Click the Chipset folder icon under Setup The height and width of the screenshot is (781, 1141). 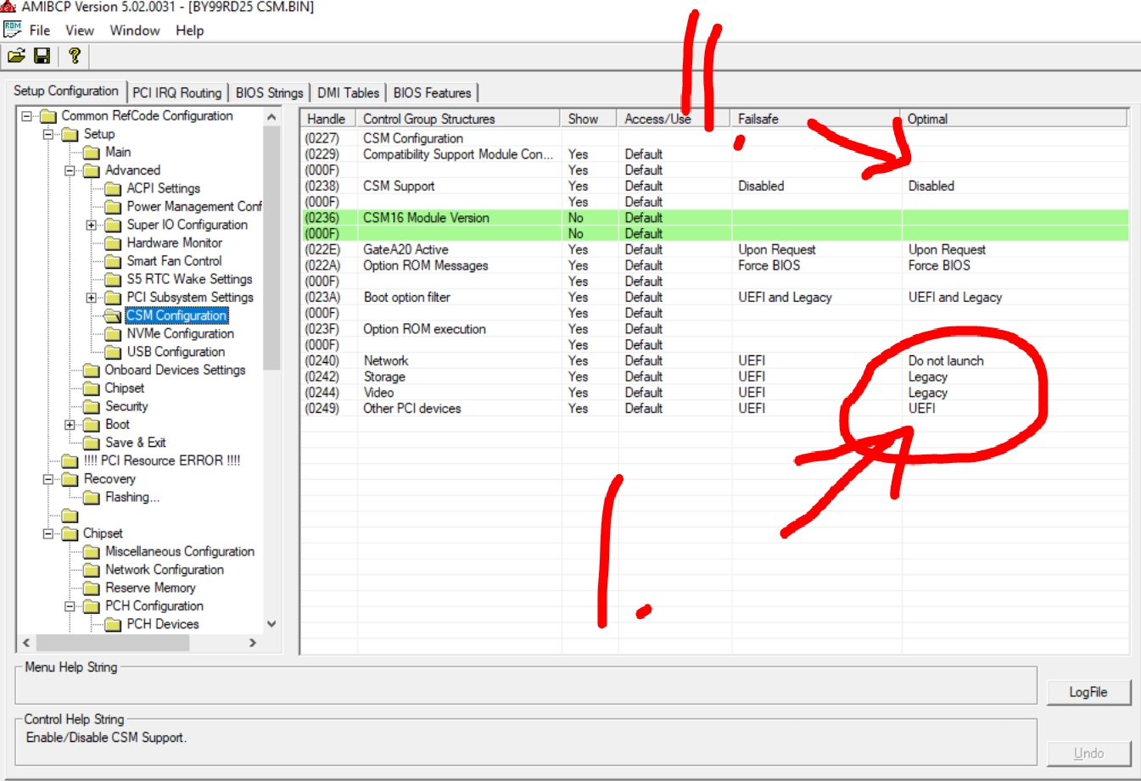coord(92,388)
